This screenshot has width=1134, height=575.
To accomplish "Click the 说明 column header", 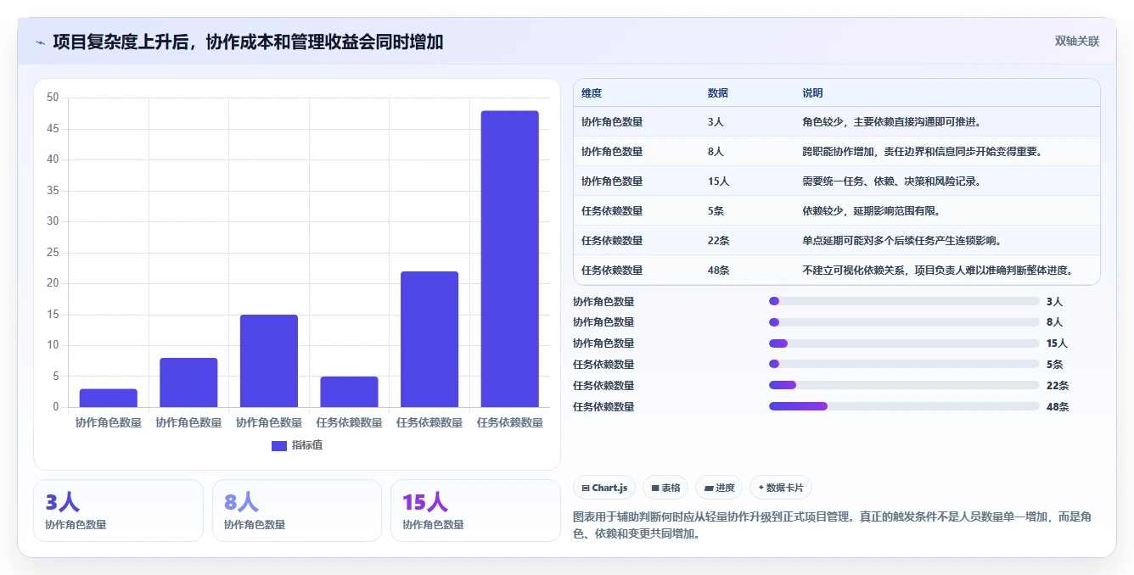I will point(812,93).
